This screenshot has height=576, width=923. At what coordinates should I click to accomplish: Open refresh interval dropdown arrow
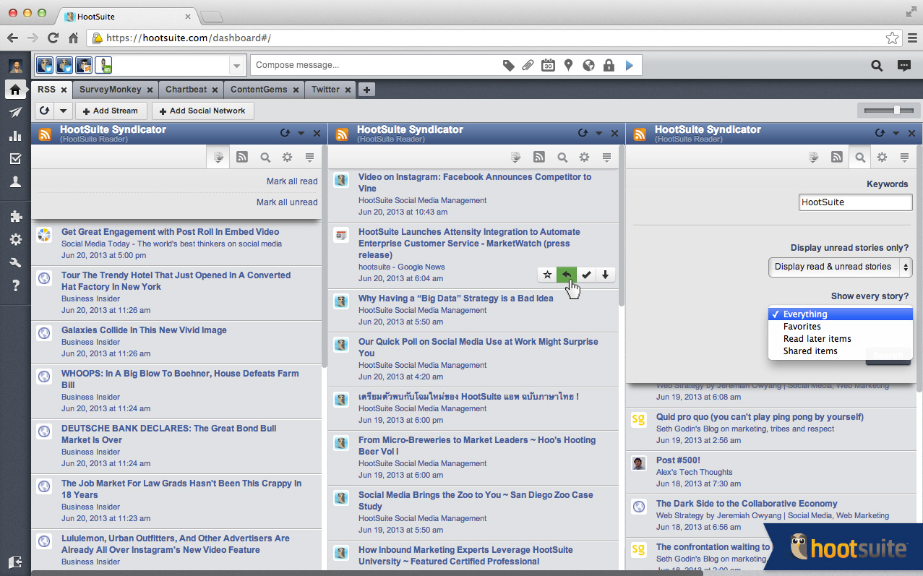point(63,111)
